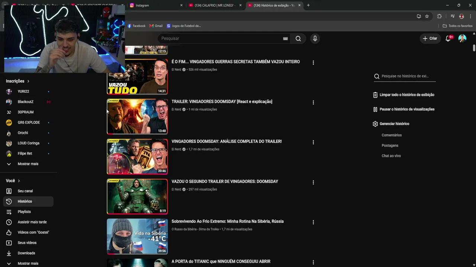476x267 pixels.
Task: Open the Jogos de Futebol bookmark
Action: tap(184, 26)
